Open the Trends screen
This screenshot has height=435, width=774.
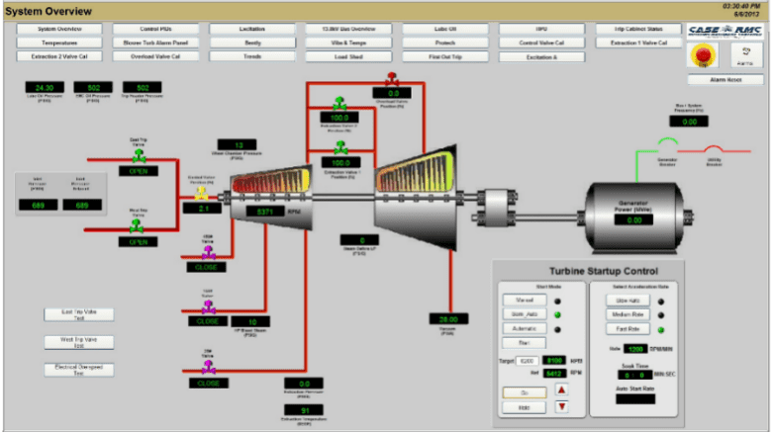(x=252, y=57)
